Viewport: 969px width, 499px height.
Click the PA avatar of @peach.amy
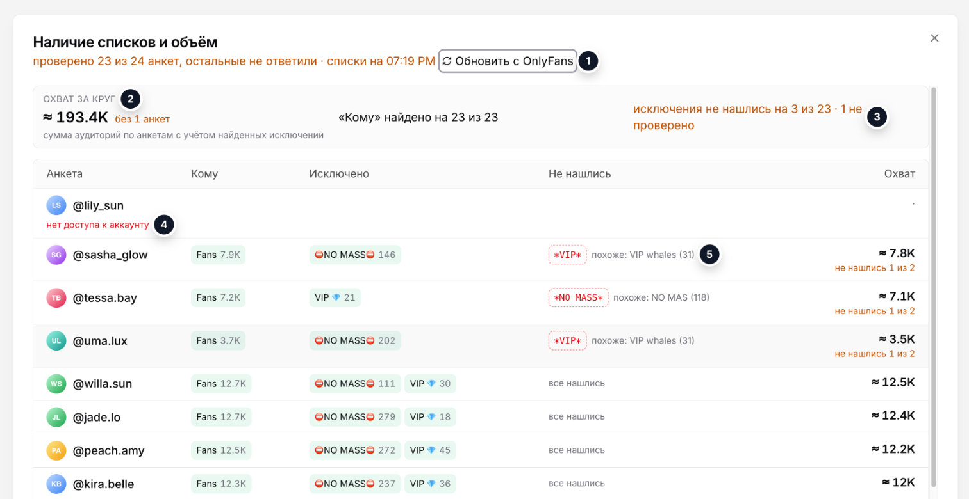(56, 450)
